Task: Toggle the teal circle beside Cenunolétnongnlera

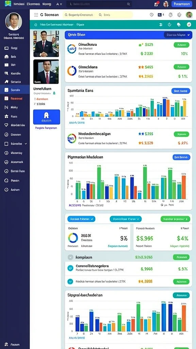Action: 70,268
